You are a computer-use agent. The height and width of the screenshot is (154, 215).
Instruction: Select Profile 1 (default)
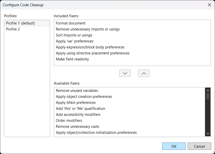(x=21, y=23)
